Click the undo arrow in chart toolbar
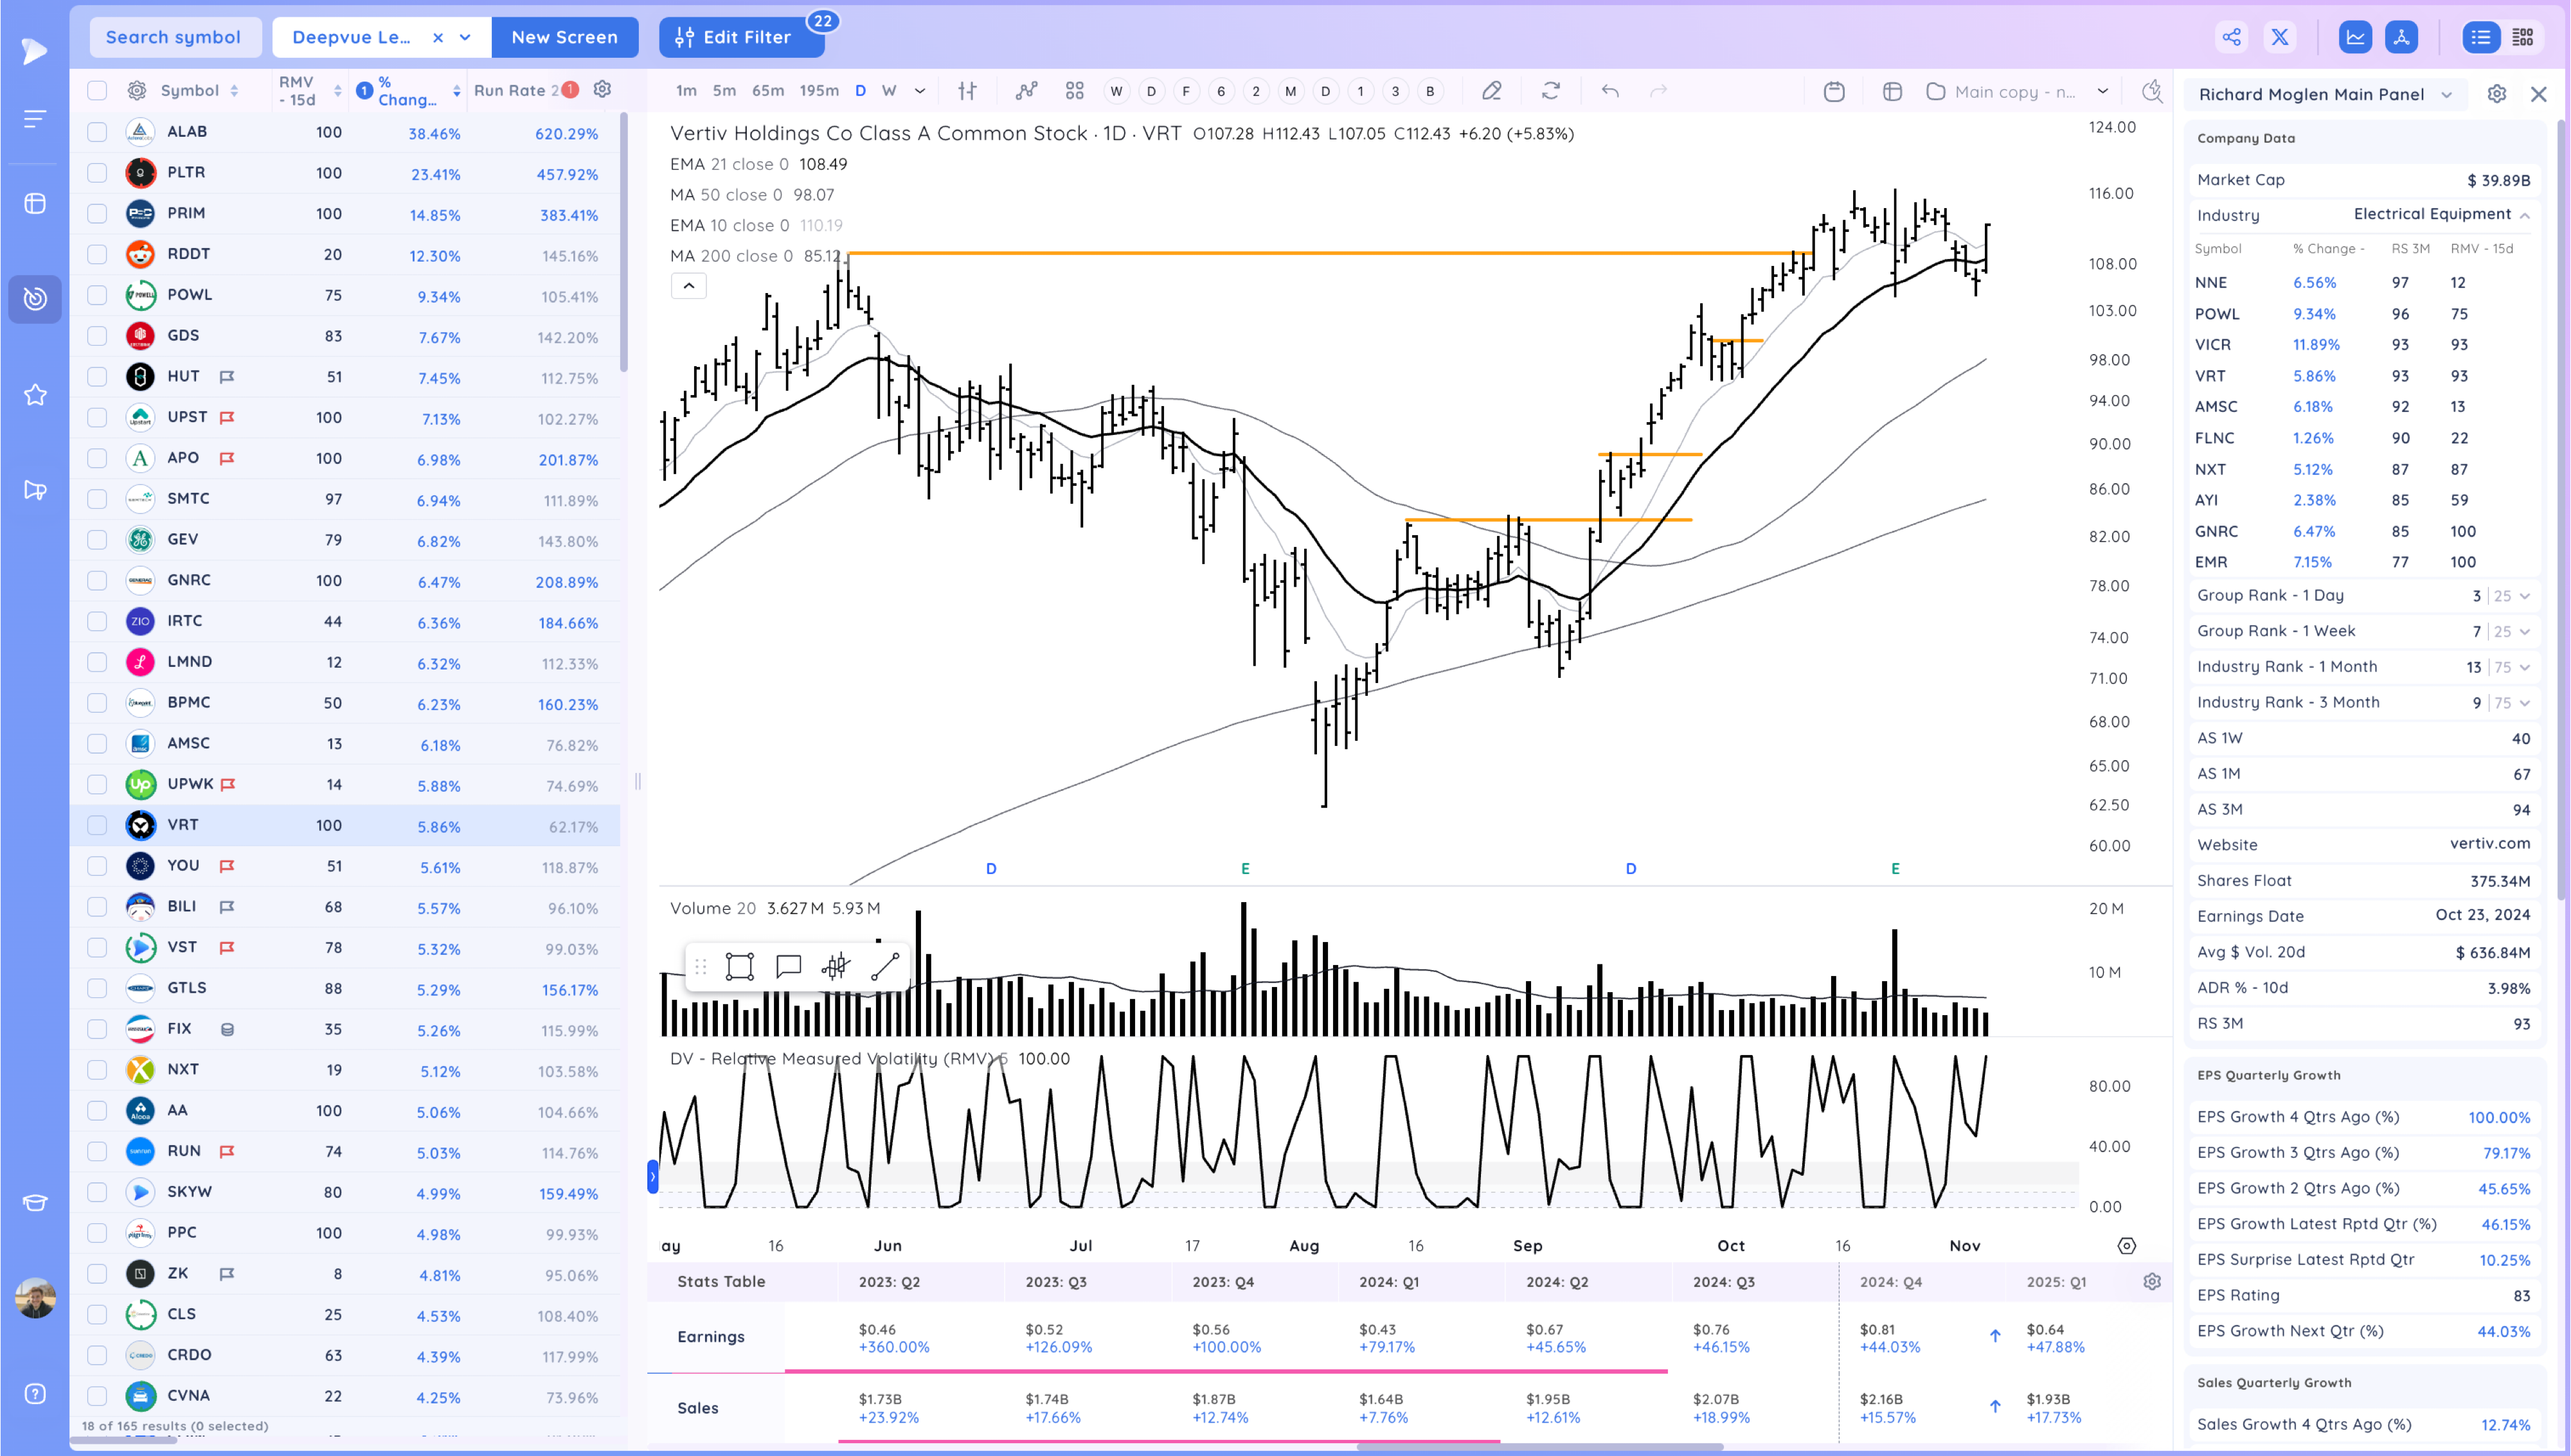Viewport: 2571px width, 1456px height. click(x=1610, y=91)
